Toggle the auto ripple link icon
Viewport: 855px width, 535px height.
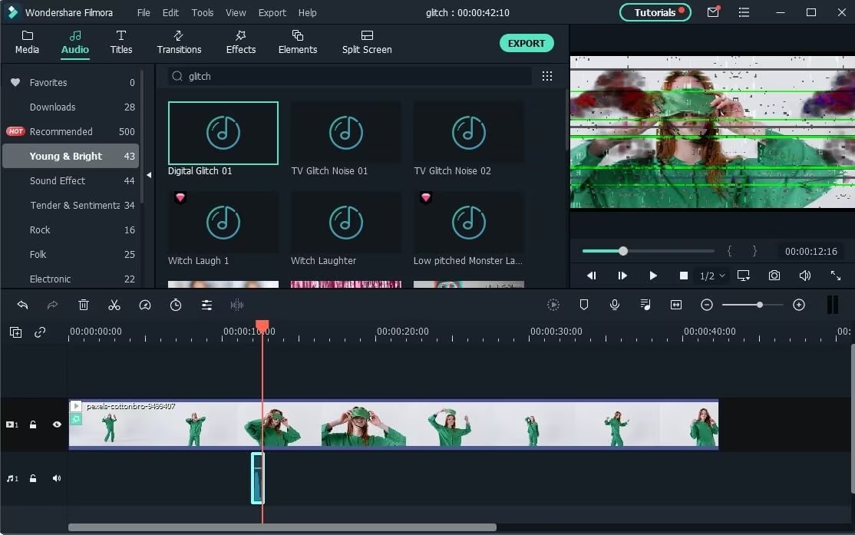40,332
